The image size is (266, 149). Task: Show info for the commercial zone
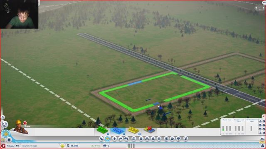pos(124,134)
